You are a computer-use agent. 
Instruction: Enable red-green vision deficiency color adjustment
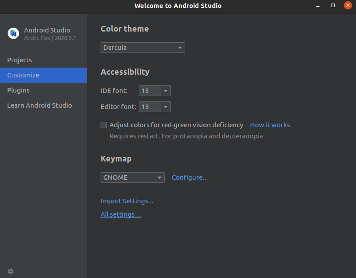tap(104, 125)
